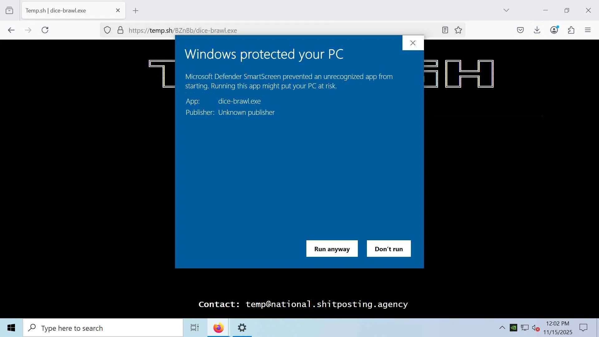Screen dimensions: 599x337
Task: Expand list all tabs dropdown
Action: pyautogui.click(x=506, y=10)
